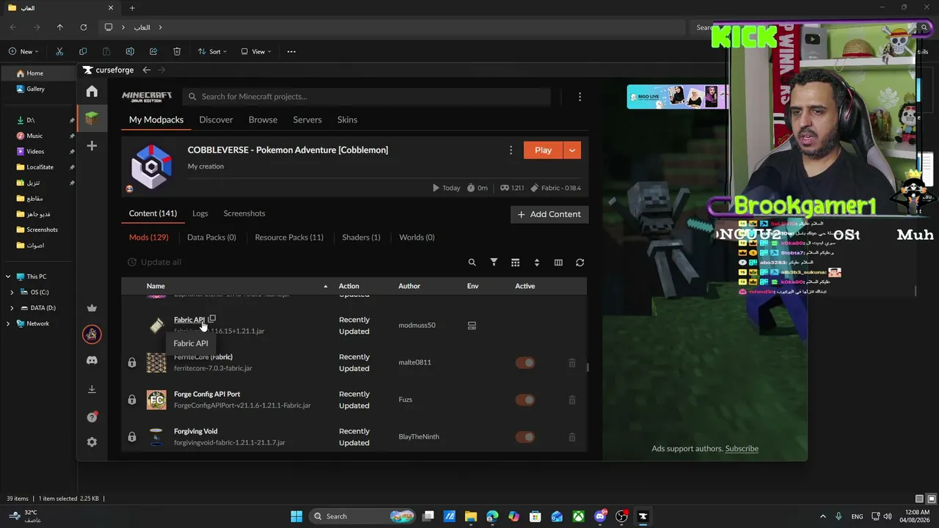Click the Windows taskbar Search box
This screenshot has height=528, width=939.
click(x=362, y=516)
